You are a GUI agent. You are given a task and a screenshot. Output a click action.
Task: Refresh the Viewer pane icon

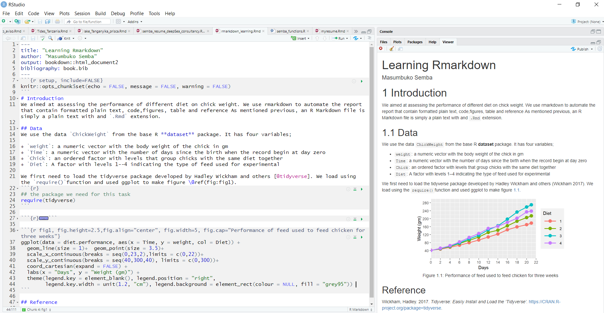600,49
